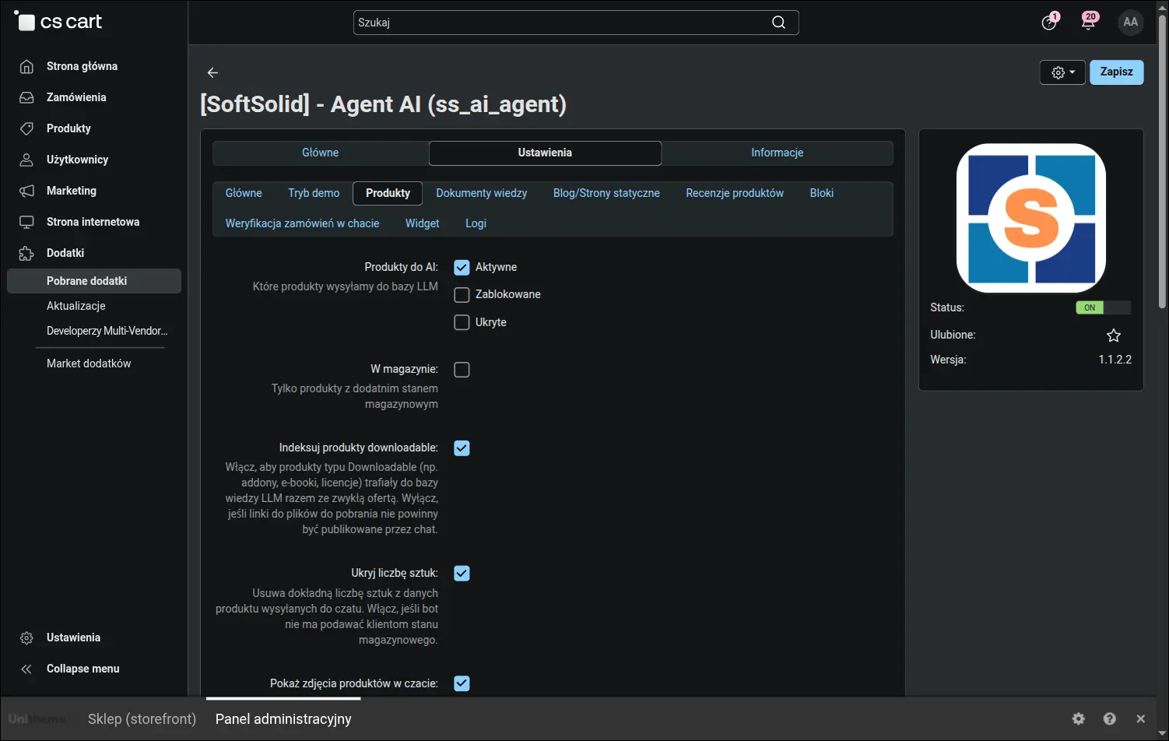Click the SoftSolid addon logo image
Screen dimensions: 1169x741
pos(1031,218)
